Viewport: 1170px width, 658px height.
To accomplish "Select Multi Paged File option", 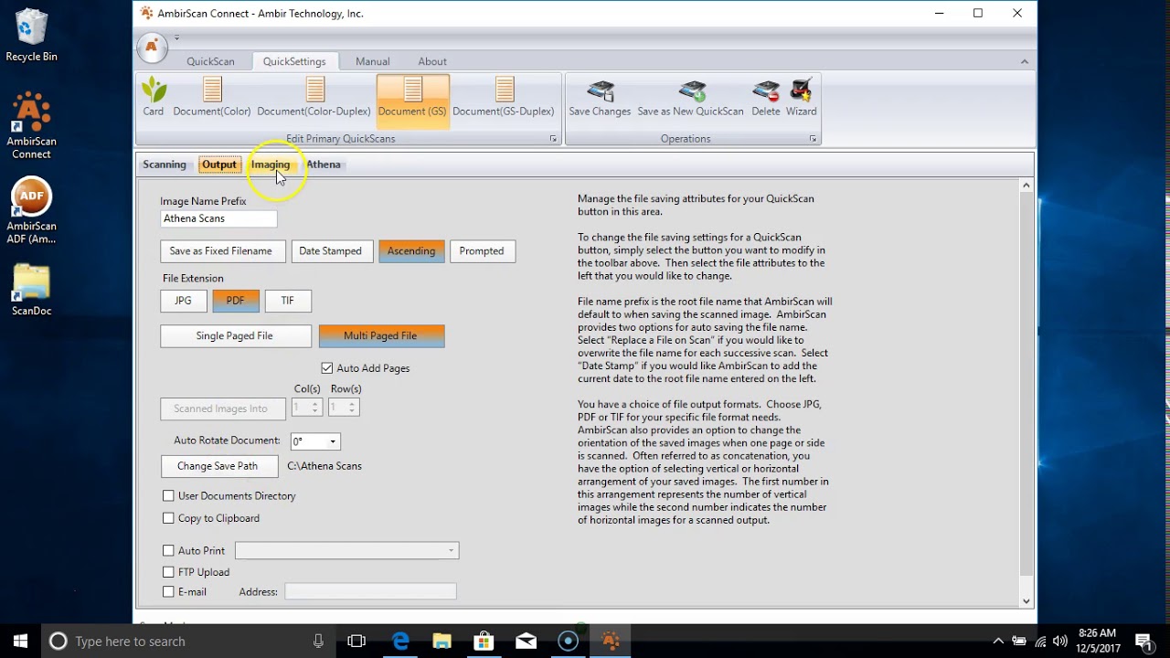I will [x=381, y=335].
